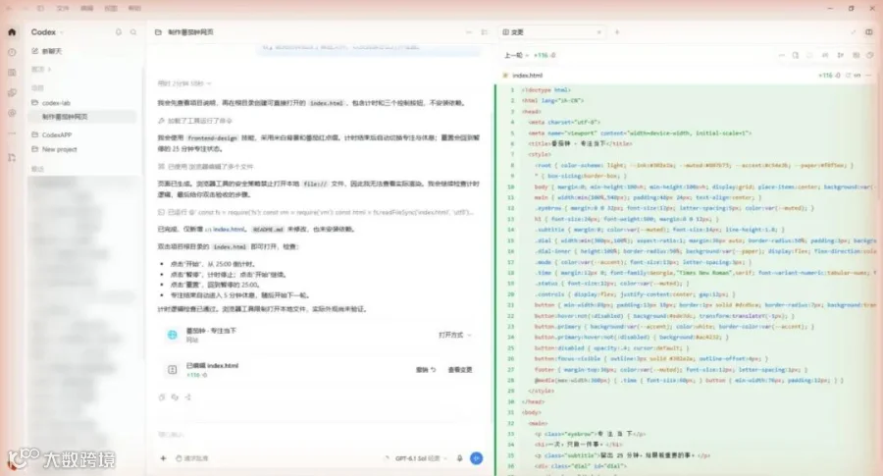
Task: Open the approval permission selector in composer
Action: [192, 458]
